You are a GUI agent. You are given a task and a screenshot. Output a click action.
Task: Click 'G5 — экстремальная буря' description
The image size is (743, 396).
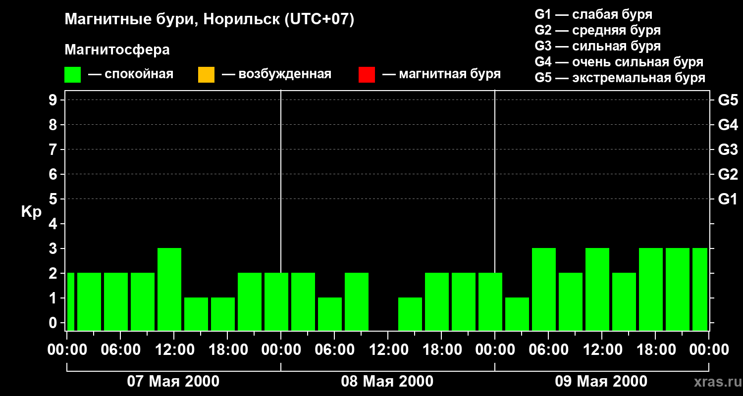pos(620,78)
